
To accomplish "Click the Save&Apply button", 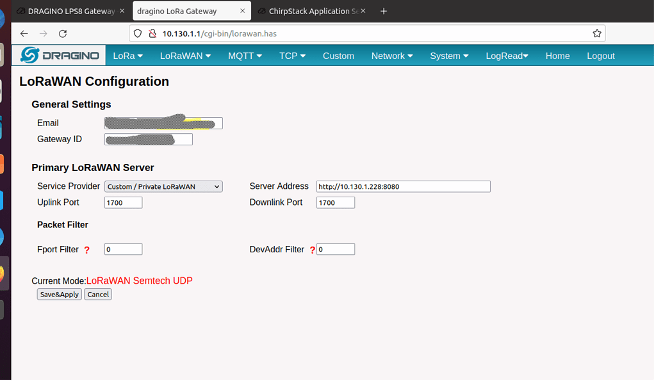I will [x=59, y=294].
